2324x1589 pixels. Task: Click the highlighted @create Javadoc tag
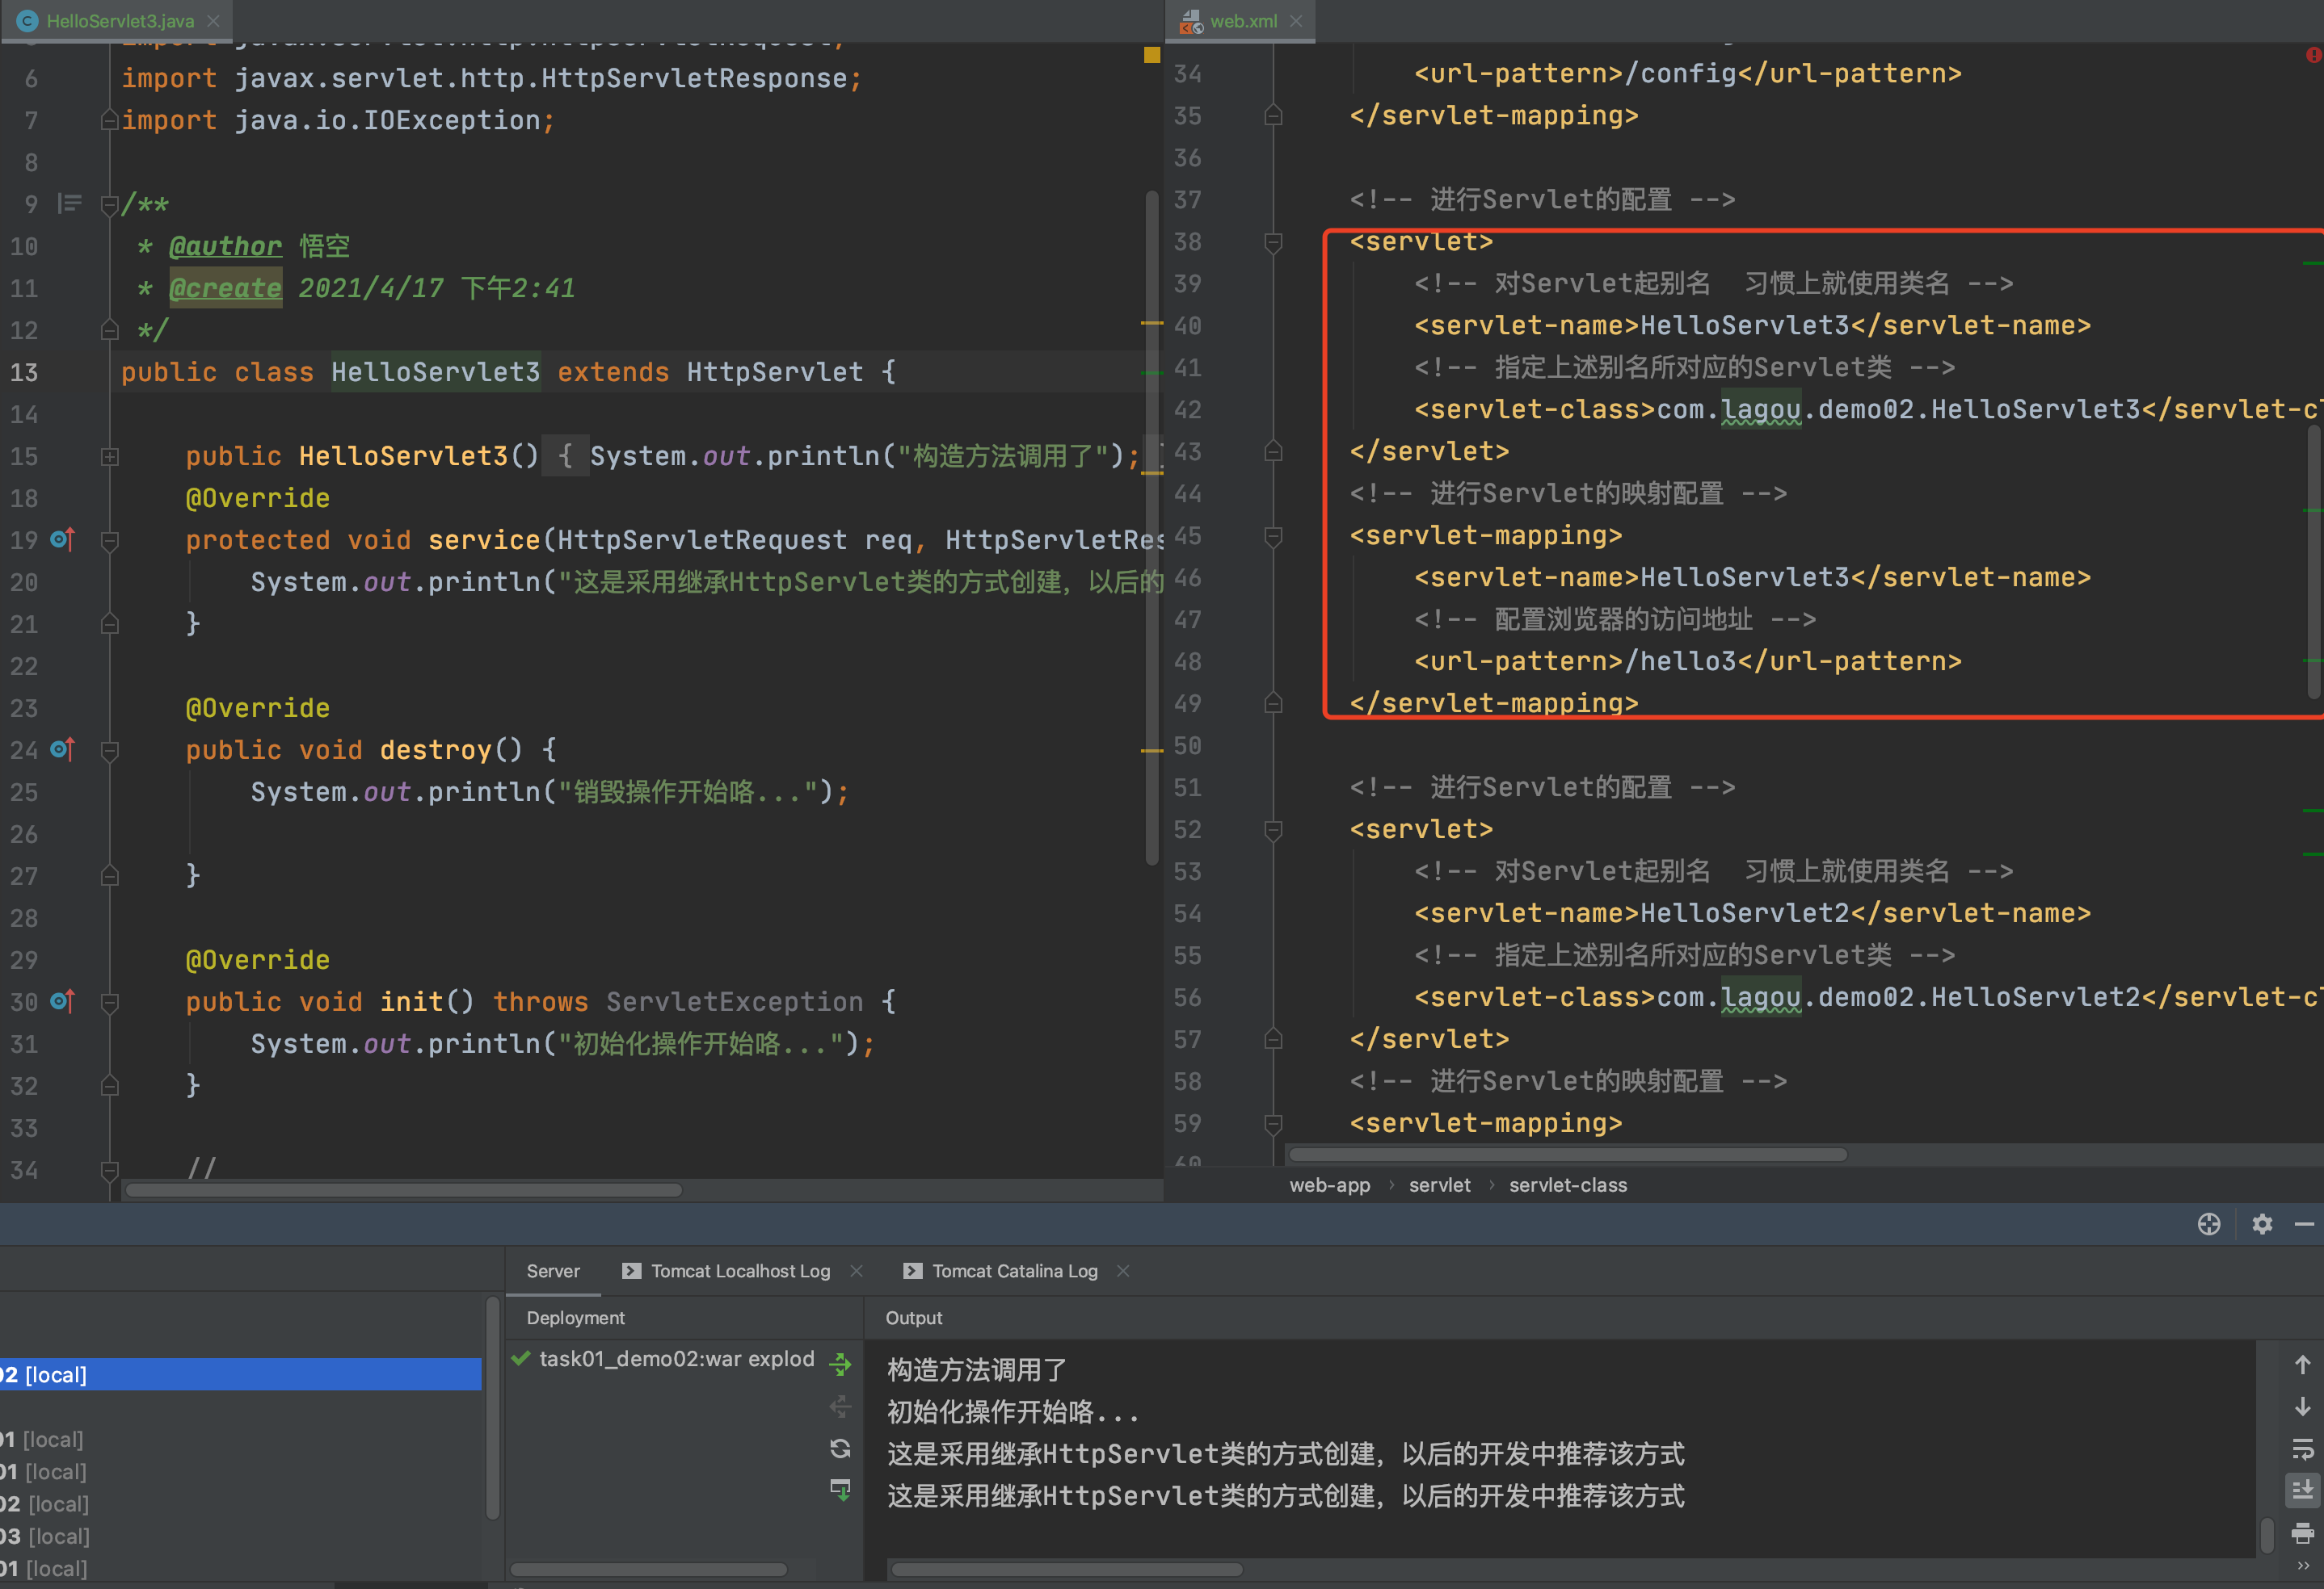click(x=225, y=287)
